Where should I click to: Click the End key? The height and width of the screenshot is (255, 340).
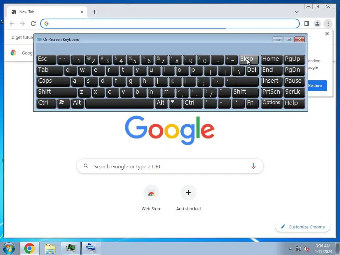(x=272, y=70)
